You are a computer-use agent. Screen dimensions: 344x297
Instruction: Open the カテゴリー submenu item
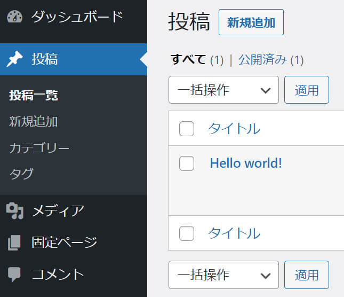(39, 147)
